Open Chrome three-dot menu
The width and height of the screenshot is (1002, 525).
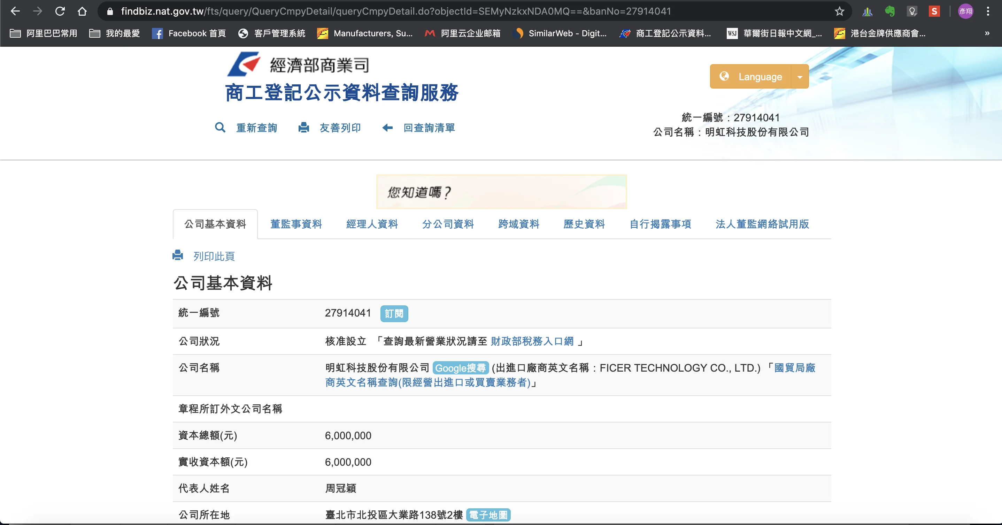[x=988, y=11]
